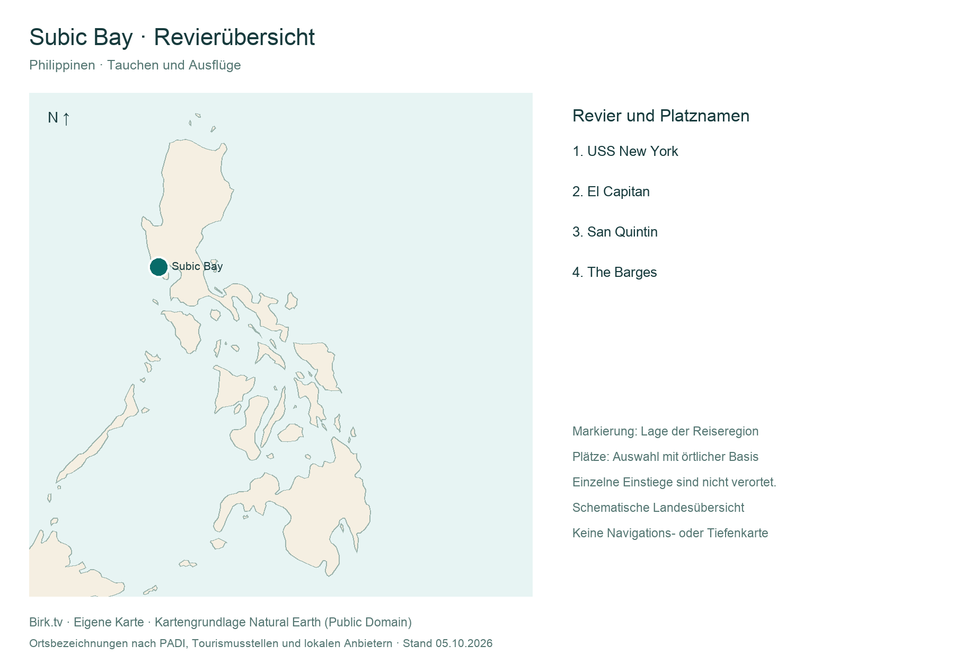
Task: Click the footer line with 'Stand 05.10.2026'
Action: click(261, 643)
